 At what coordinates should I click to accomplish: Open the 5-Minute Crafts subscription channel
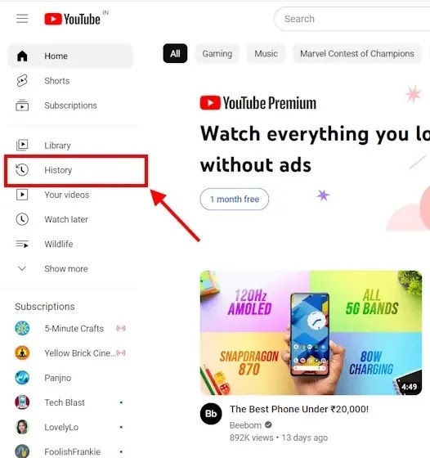tap(70, 328)
